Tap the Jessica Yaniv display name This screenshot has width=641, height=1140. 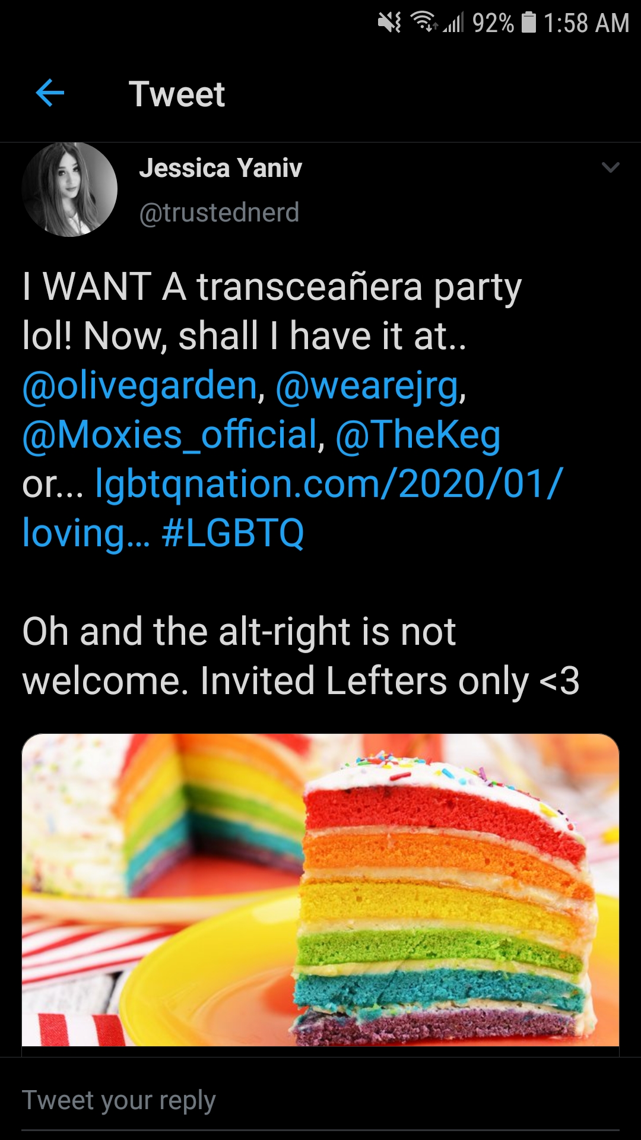[220, 168]
